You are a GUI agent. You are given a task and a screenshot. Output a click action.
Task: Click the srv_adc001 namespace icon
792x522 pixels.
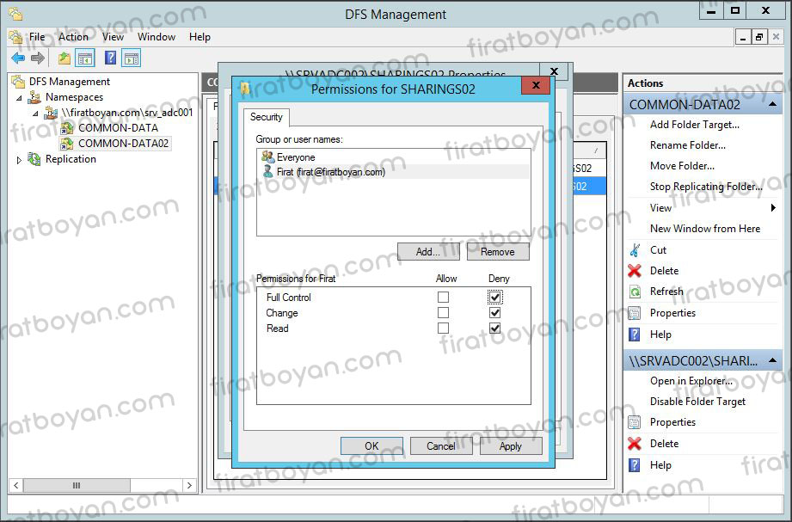pyautogui.click(x=51, y=113)
